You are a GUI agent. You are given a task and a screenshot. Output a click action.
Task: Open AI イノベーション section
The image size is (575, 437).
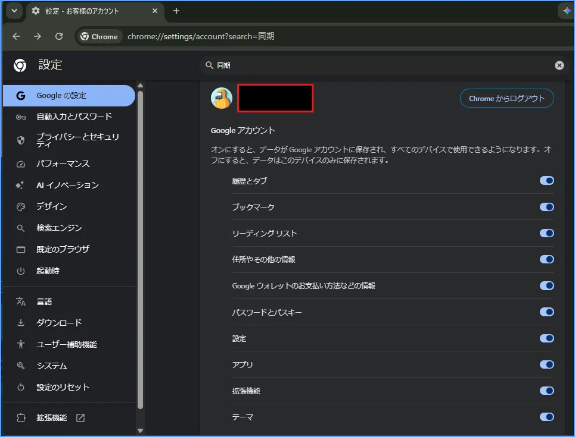click(69, 185)
